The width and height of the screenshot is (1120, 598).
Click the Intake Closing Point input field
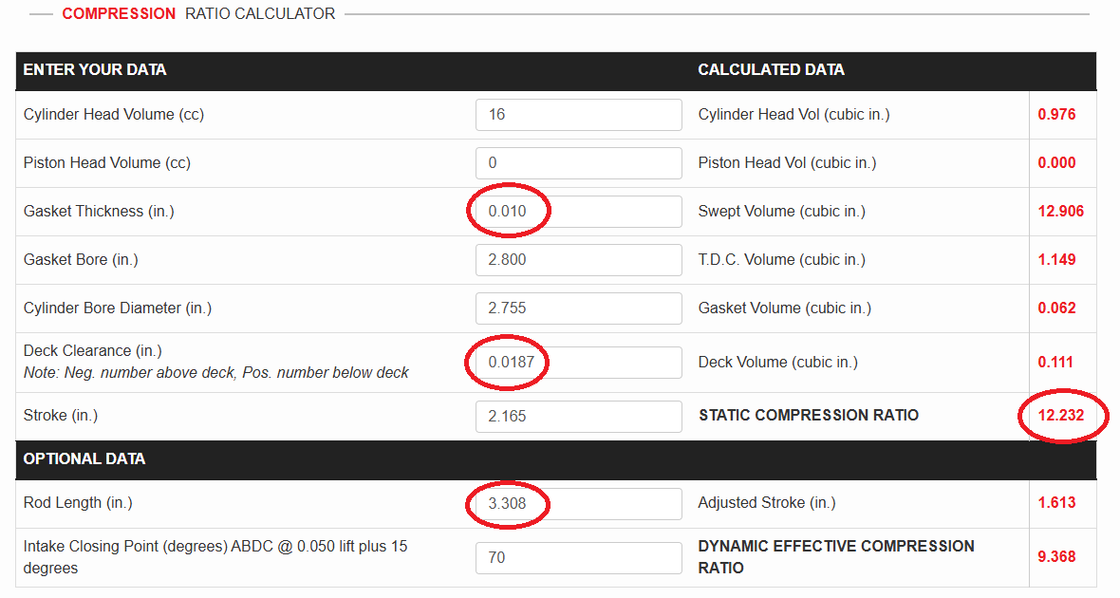pos(578,558)
